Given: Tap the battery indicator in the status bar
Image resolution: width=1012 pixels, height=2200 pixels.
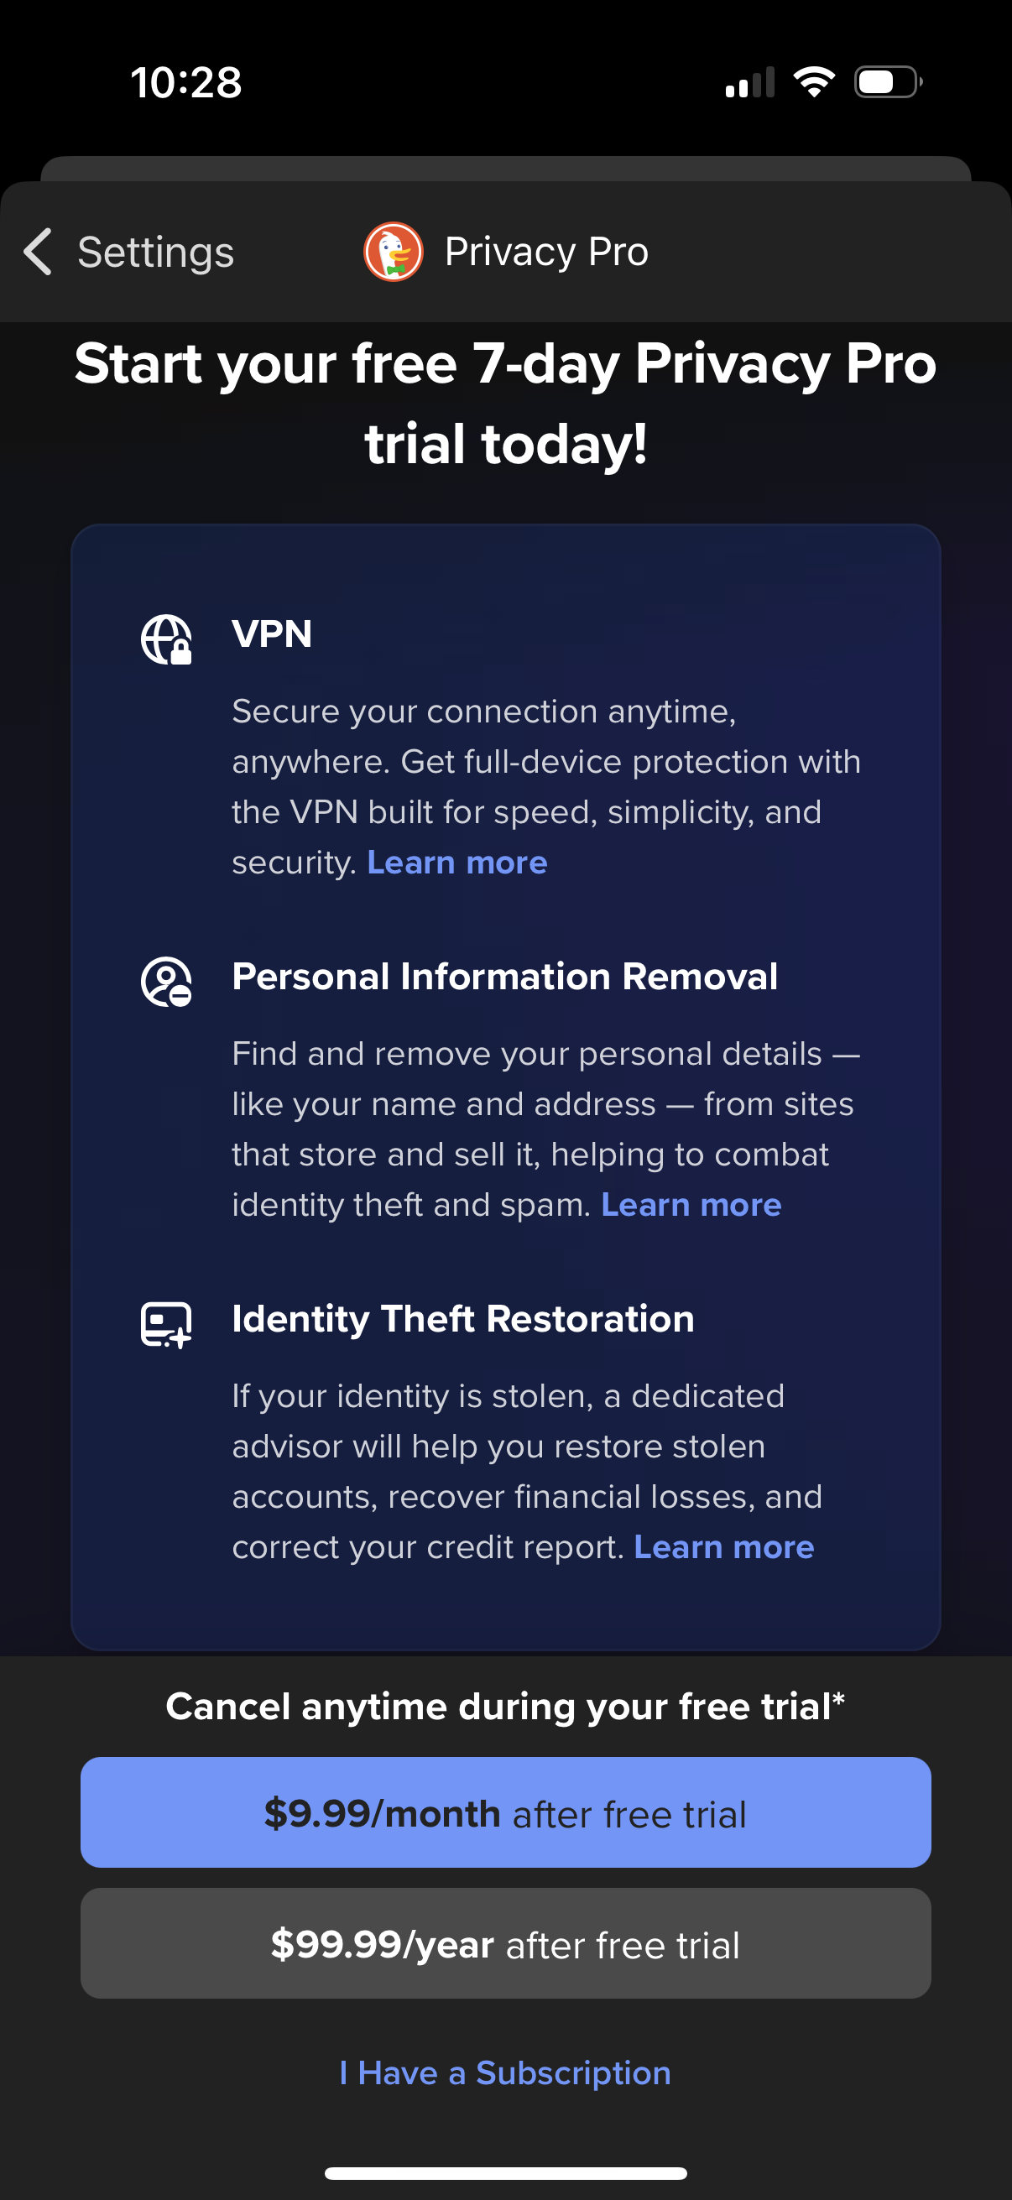Looking at the screenshot, I should [x=884, y=80].
